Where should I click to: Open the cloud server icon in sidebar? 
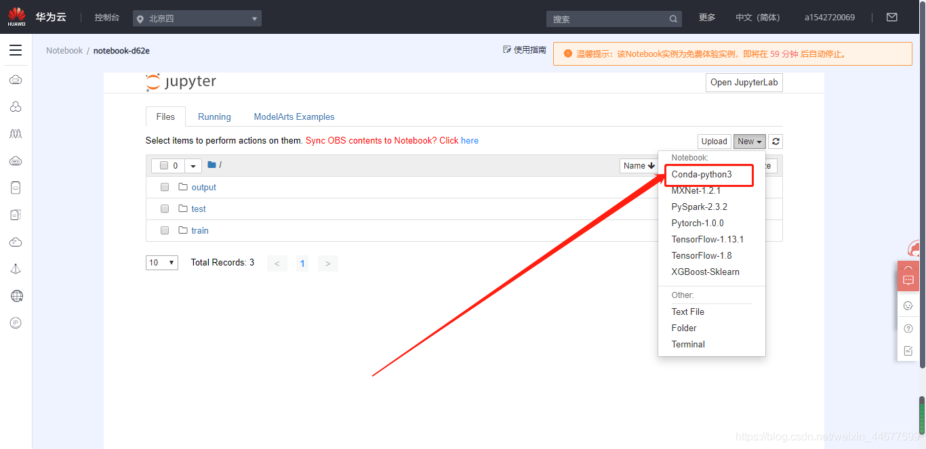click(x=16, y=80)
